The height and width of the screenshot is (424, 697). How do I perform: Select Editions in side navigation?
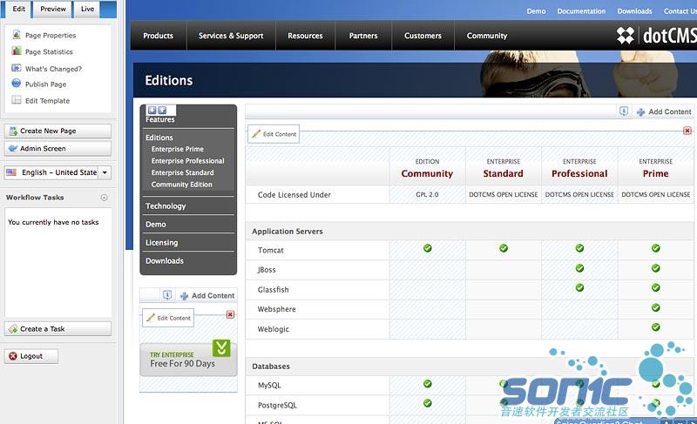[159, 138]
